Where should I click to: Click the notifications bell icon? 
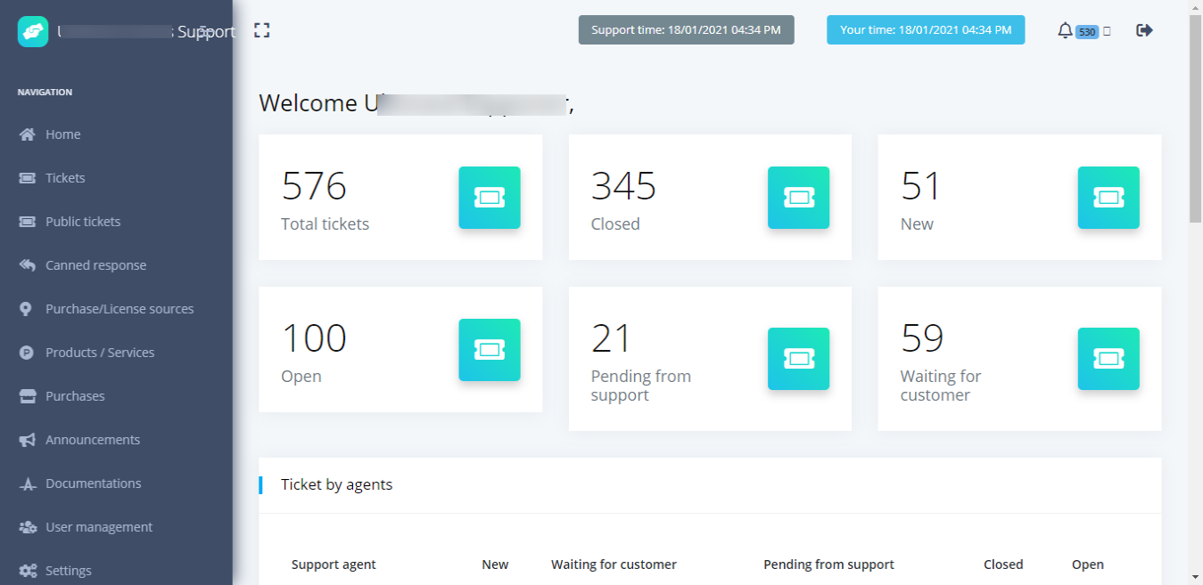(x=1065, y=29)
